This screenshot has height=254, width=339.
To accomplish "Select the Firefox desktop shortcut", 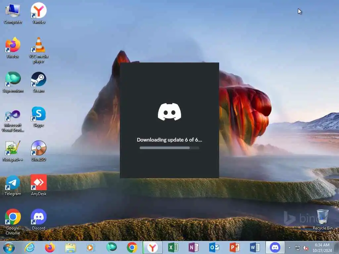I will coord(13,48).
